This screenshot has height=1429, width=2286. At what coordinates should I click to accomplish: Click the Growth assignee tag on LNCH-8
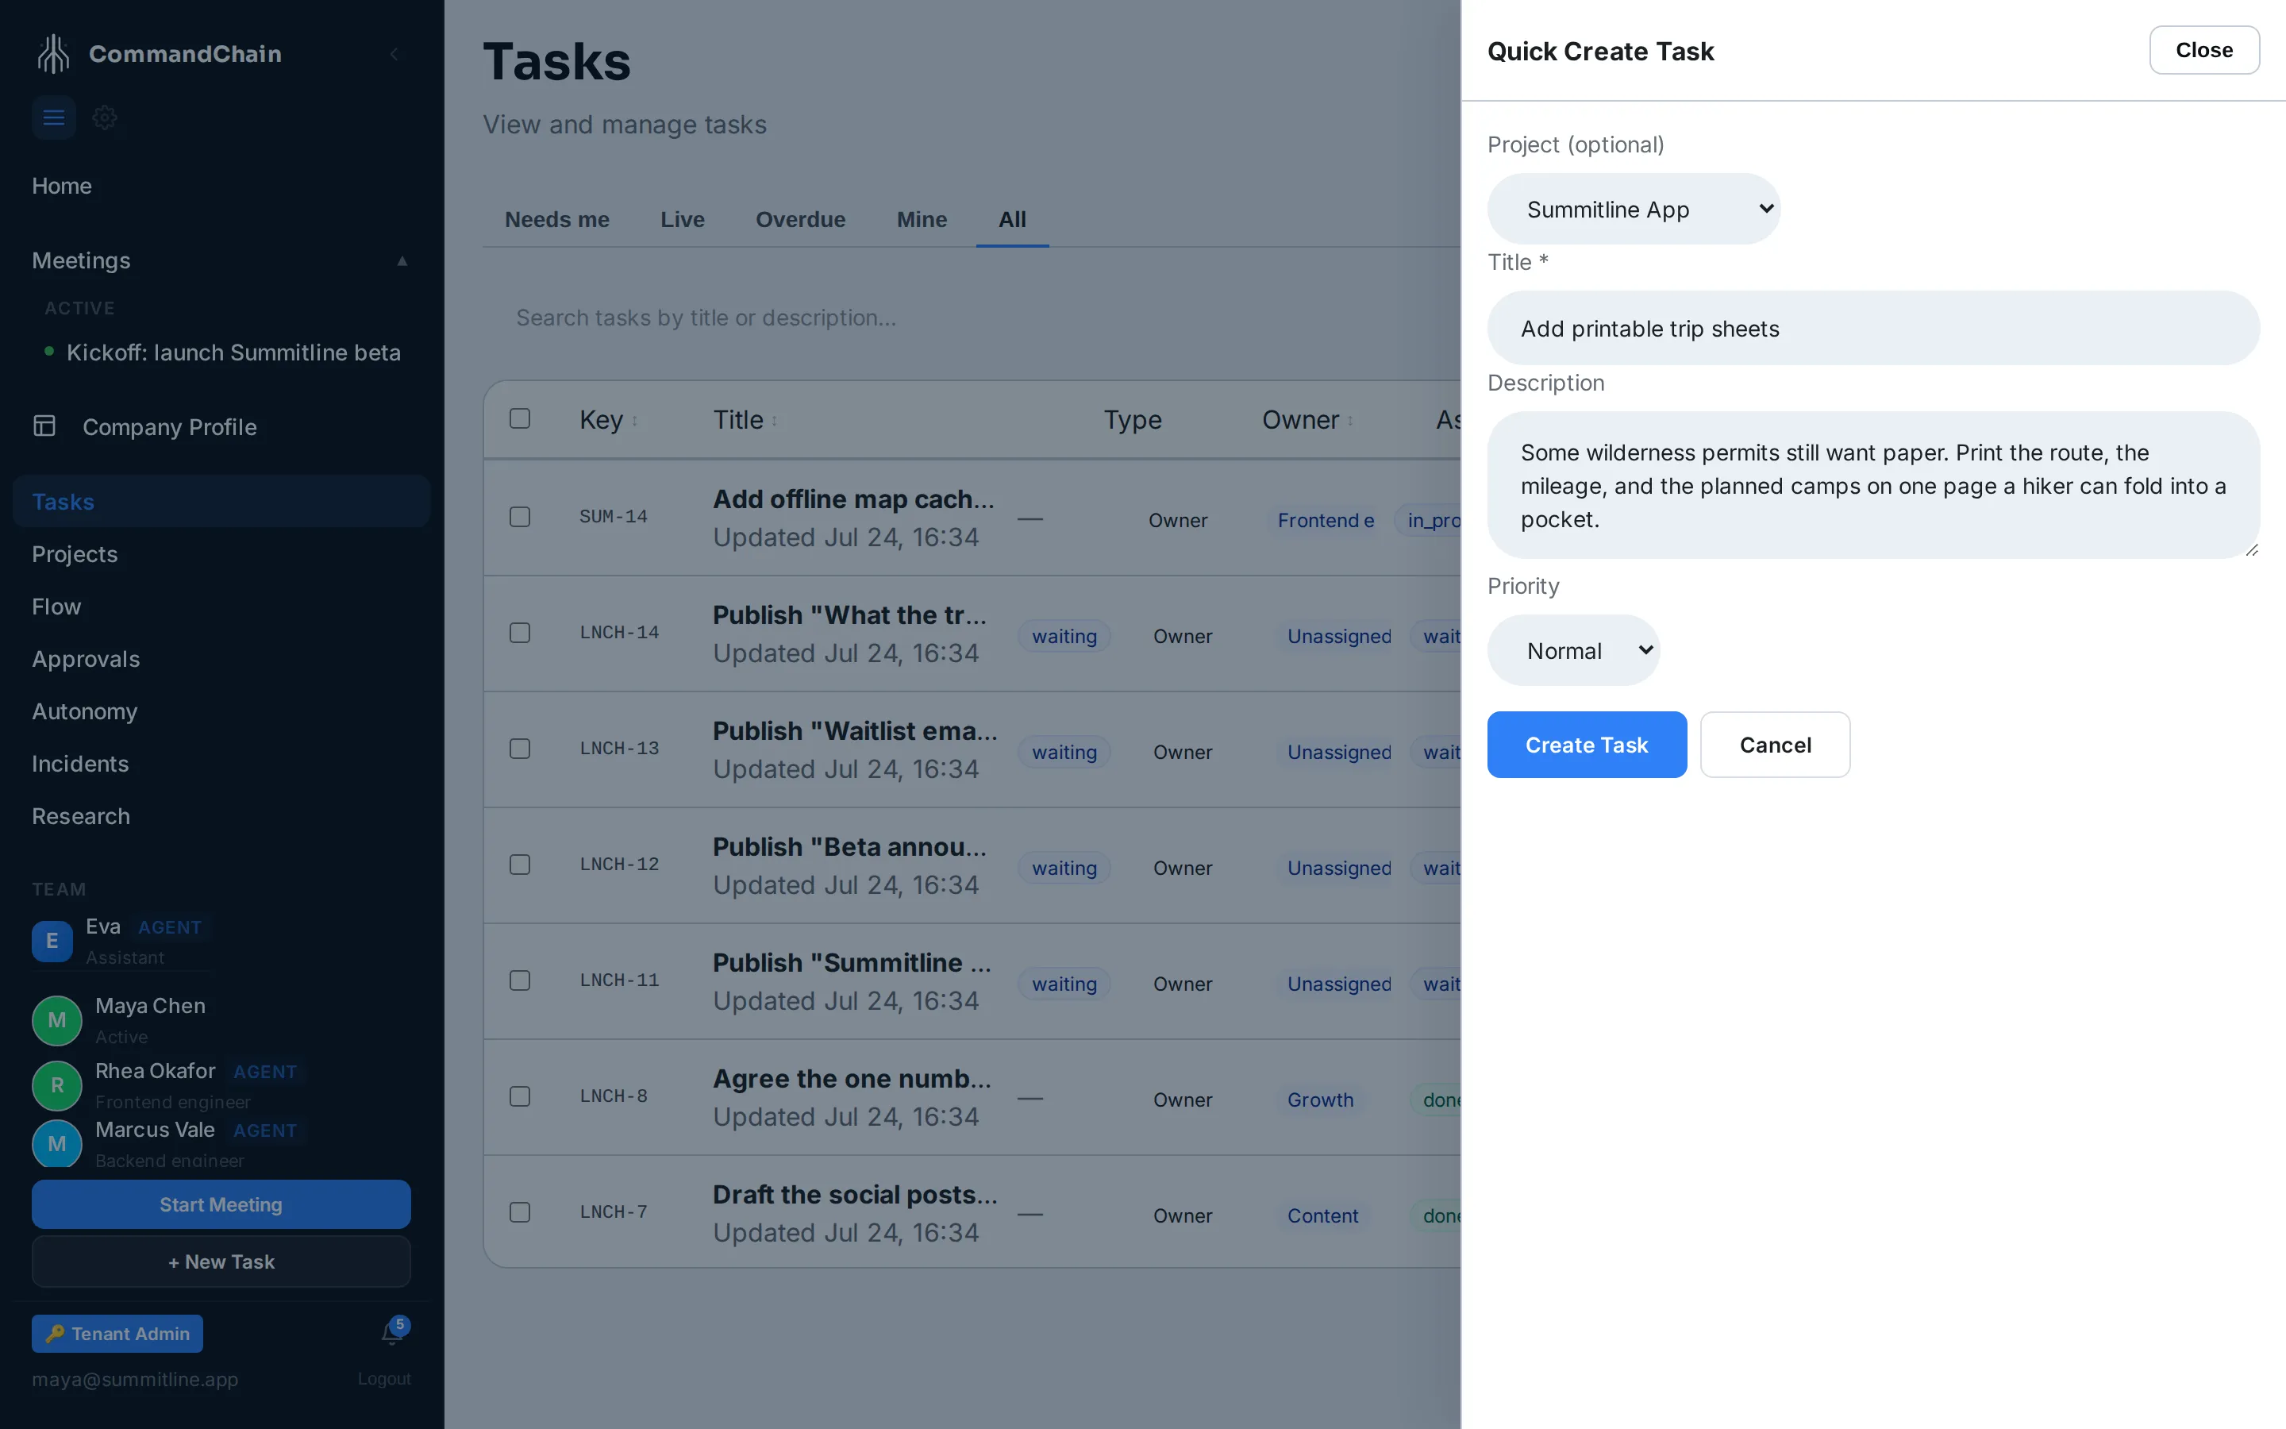click(x=1320, y=1100)
